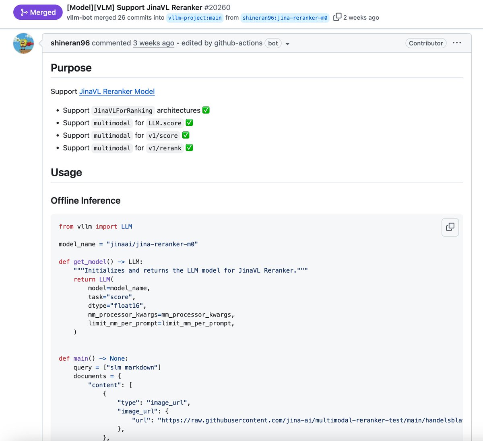The height and width of the screenshot is (441, 483).
Task: Open the JinaVL Reranker Model link
Action: point(117,92)
